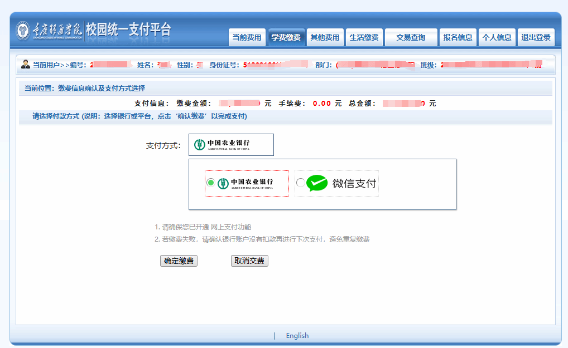Open the 当前费用 tab
This screenshot has width=568, height=348.
(x=247, y=38)
